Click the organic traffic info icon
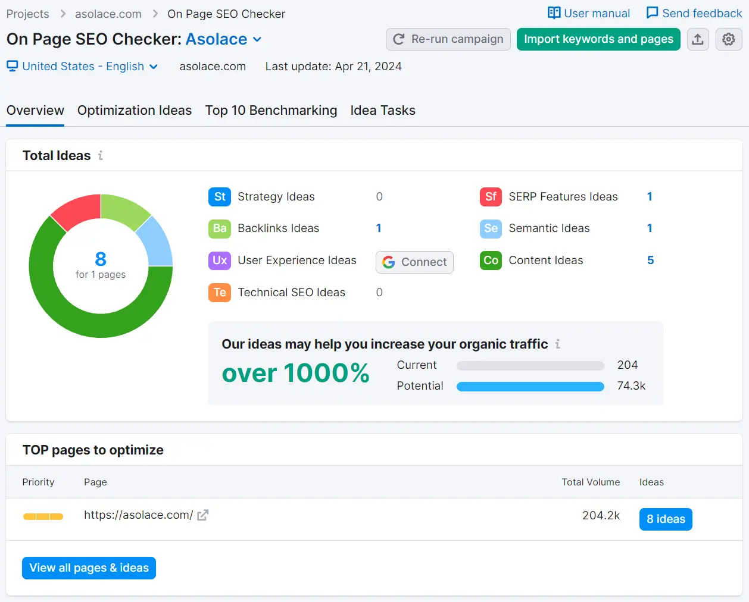This screenshot has height=602, width=749. [558, 344]
